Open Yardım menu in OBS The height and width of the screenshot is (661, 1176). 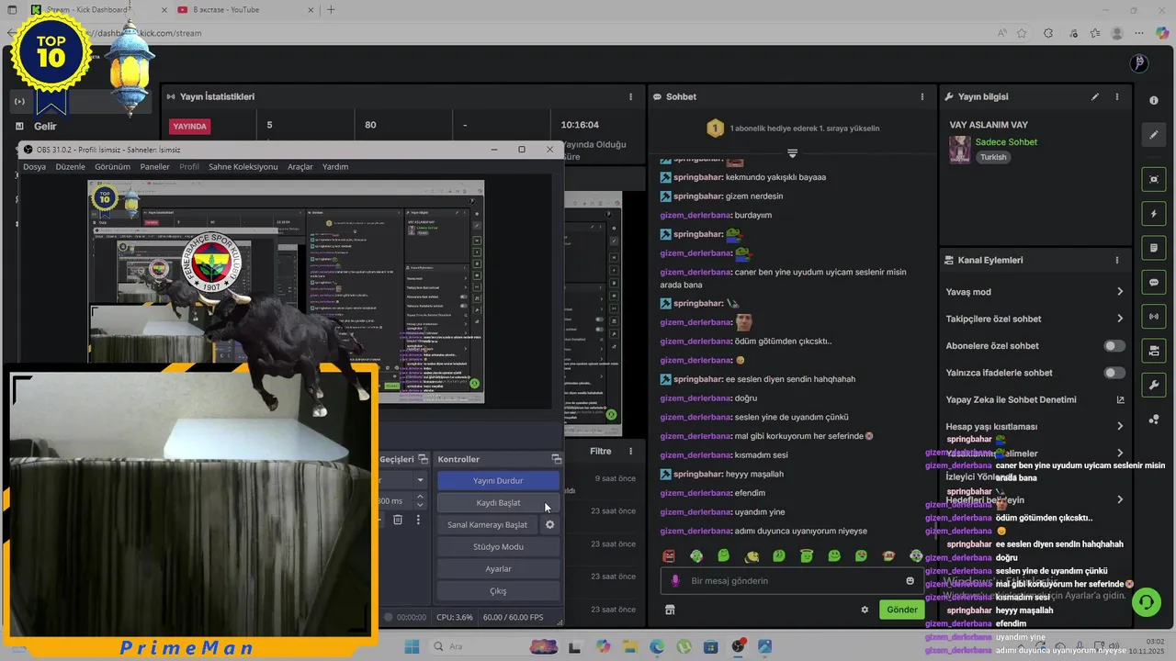tap(335, 167)
